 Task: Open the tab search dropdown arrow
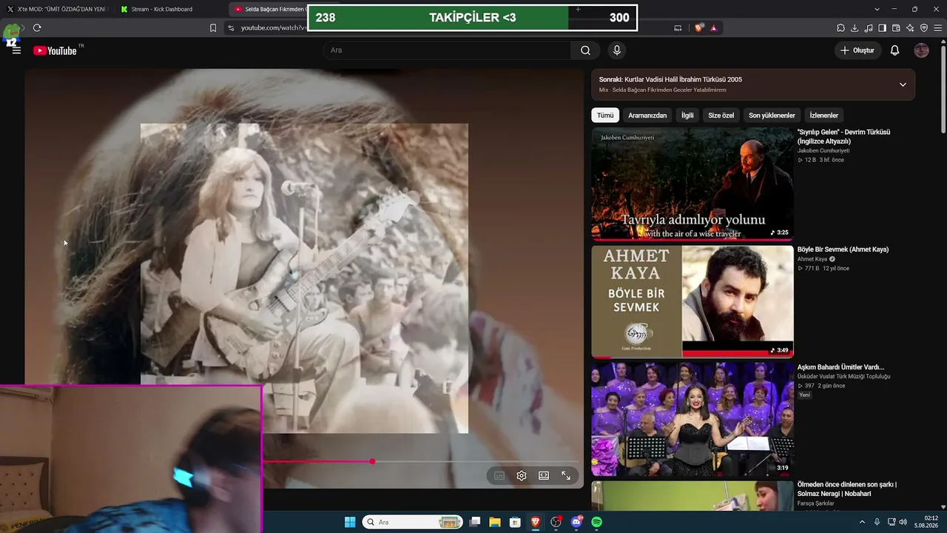(877, 9)
